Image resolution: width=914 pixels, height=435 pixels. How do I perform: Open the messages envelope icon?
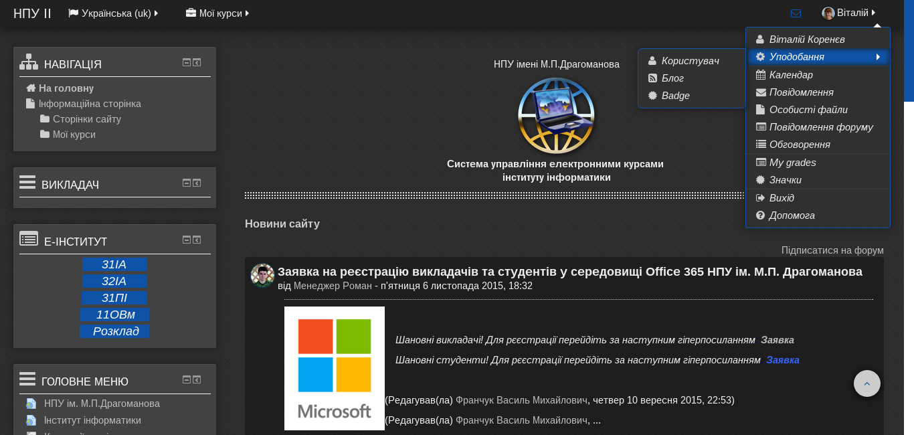[796, 13]
